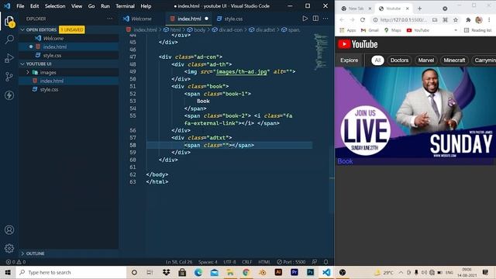Click the notifications bell in status bar
The width and height of the screenshot is (496, 279).
click(325, 262)
